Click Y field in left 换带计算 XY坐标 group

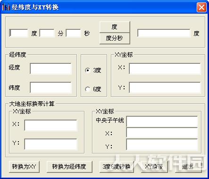[50, 145]
